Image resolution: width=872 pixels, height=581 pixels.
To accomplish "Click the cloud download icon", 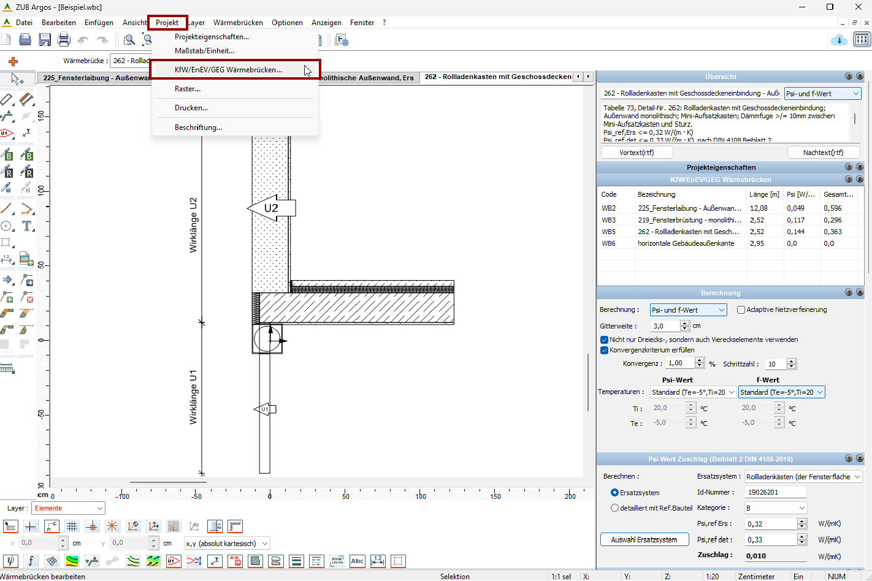I will point(838,40).
